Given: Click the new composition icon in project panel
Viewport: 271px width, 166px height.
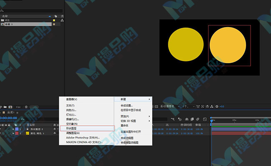Looking at the screenshot, I should coord(10,107).
